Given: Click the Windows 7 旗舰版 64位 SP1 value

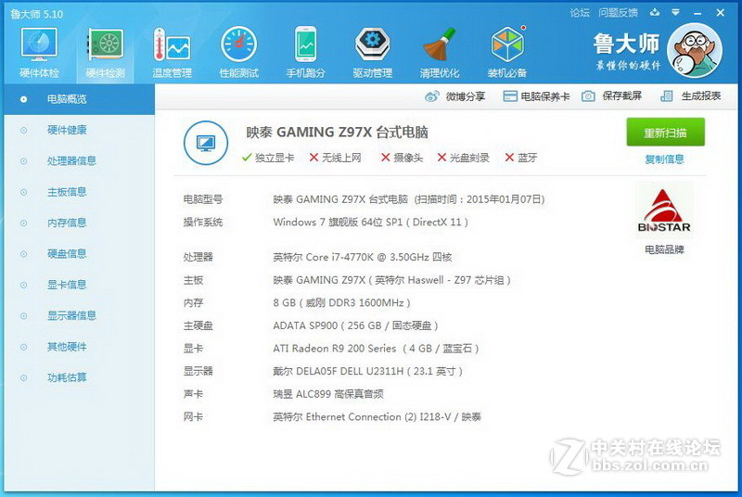Looking at the screenshot, I should (x=370, y=223).
